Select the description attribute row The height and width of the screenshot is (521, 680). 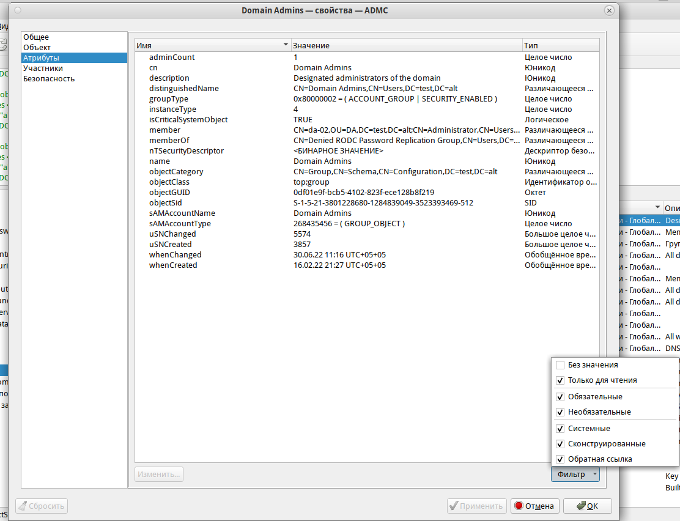169,78
